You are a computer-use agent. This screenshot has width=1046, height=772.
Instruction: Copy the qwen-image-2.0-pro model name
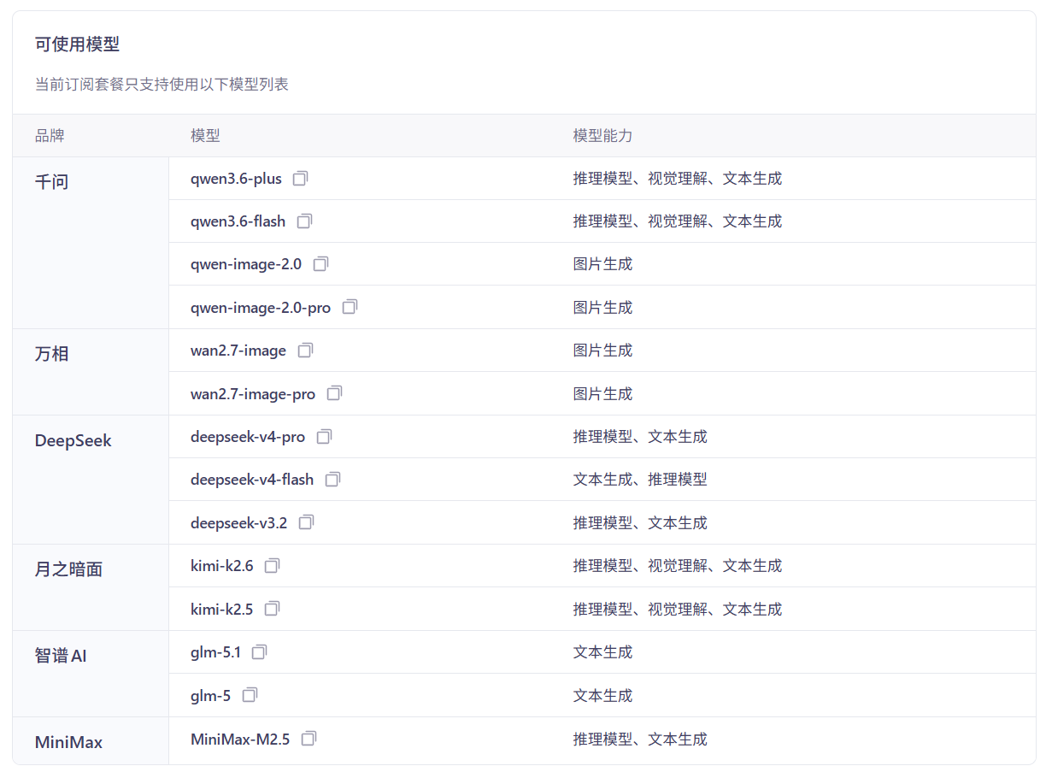pos(350,307)
